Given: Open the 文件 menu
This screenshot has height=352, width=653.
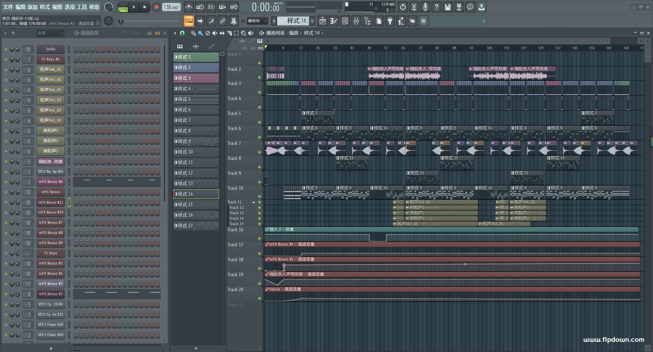Looking at the screenshot, I should tap(8, 7).
